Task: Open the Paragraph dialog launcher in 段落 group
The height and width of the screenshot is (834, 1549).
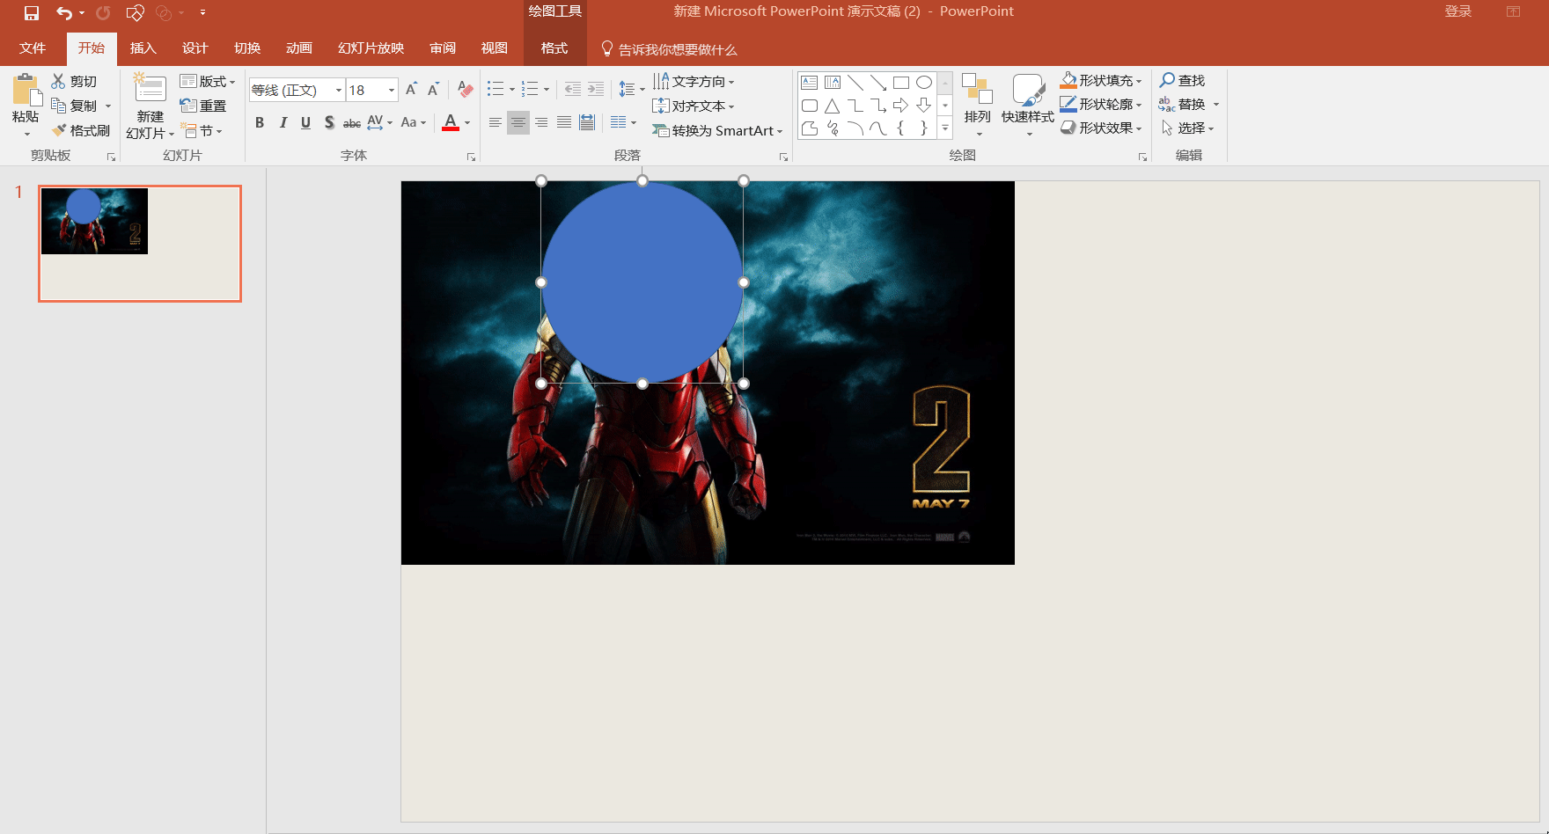Action: (783, 157)
